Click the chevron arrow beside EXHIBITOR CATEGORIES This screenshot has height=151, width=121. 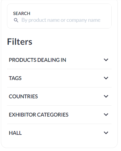click(106, 115)
